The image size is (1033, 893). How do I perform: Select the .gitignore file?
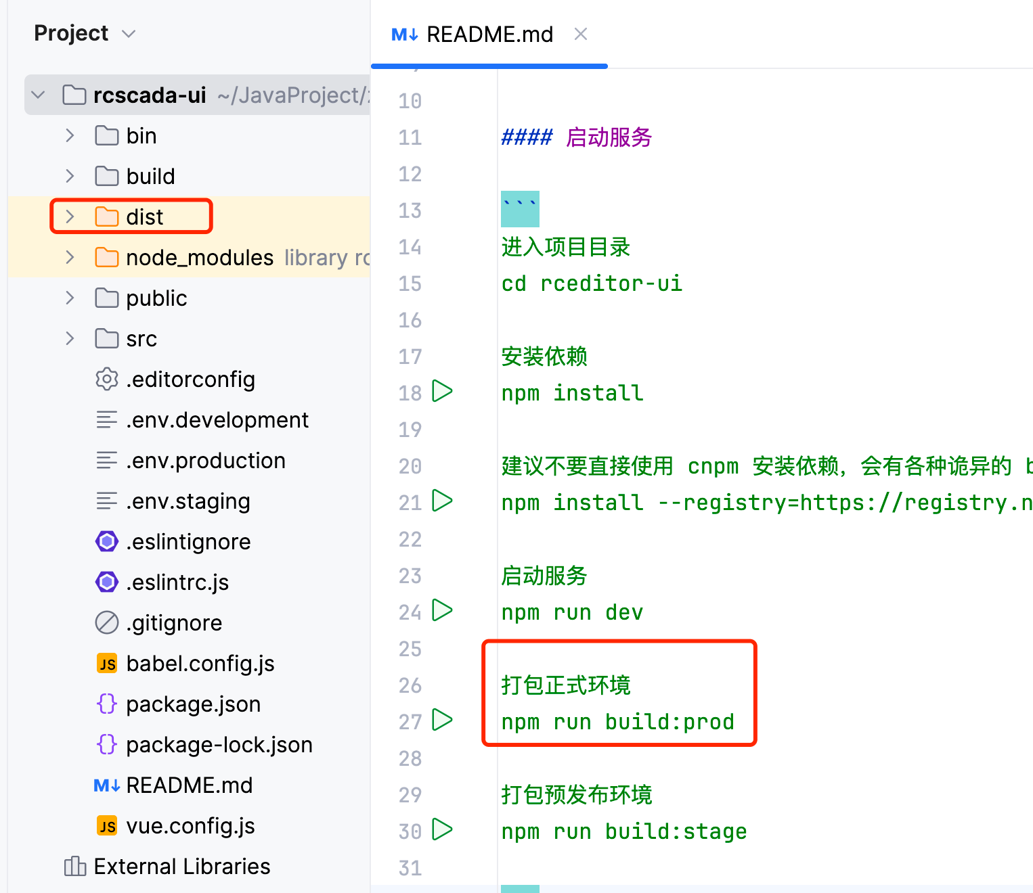pyautogui.click(x=174, y=623)
